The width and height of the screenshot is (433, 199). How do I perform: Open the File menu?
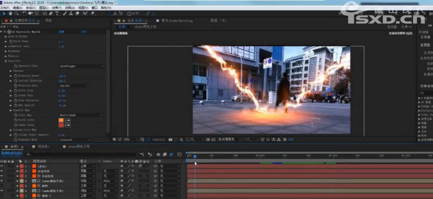4,8
